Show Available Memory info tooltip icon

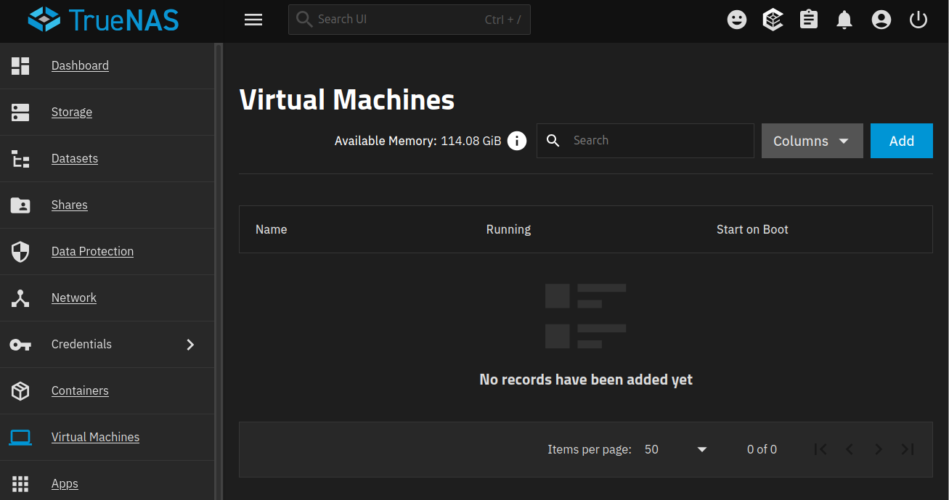tap(517, 141)
